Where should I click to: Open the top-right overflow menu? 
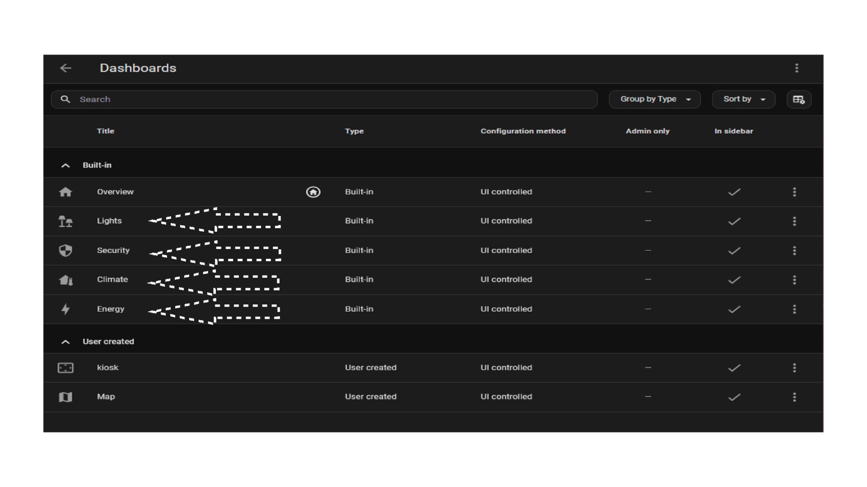click(797, 68)
